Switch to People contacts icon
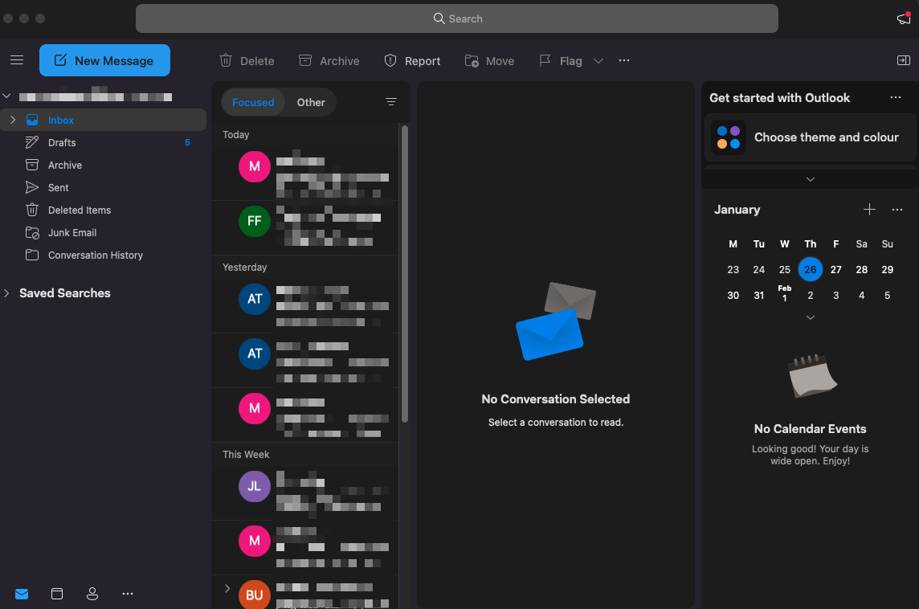The image size is (919, 609). pos(92,594)
